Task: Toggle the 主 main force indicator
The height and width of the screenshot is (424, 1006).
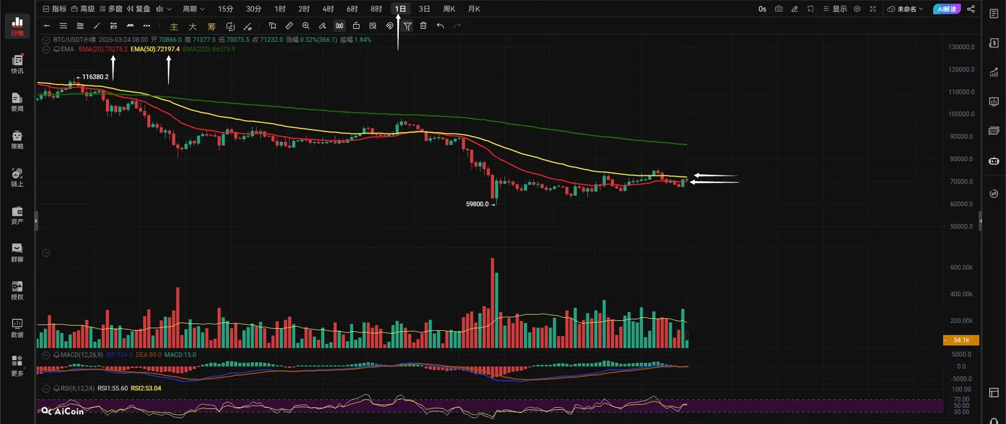Action: point(174,27)
